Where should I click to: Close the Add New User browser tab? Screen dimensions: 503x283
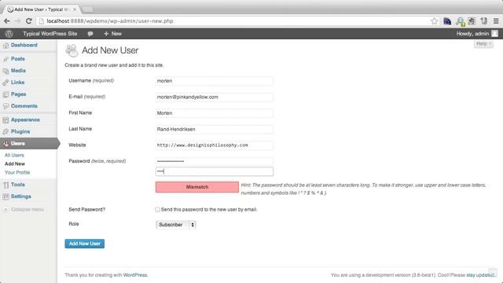tap(75, 9)
